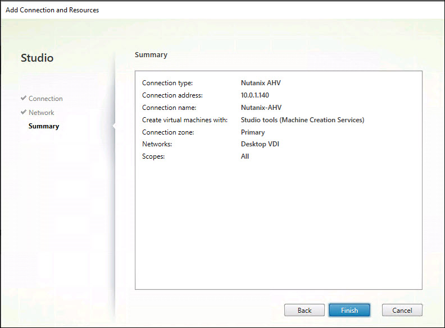Open the Network step in sidebar
The height and width of the screenshot is (328, 445).
(42, 113)
